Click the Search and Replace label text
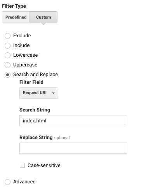This screenshot has width=165, height=190. (x=36, y=75)
